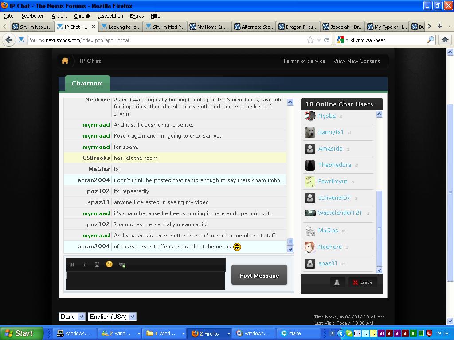Show more tabs with right arrow
This screenshot has width=454, height=340.
tap(429, 26)
